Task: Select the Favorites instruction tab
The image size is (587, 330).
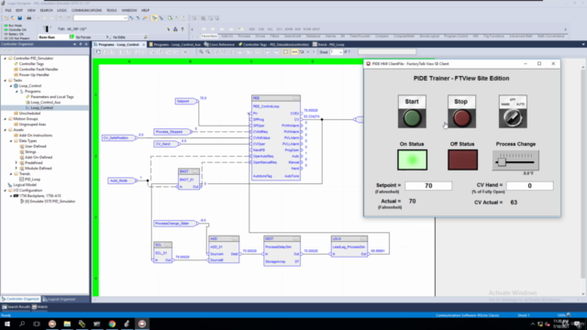Action: tap(209, 37)
